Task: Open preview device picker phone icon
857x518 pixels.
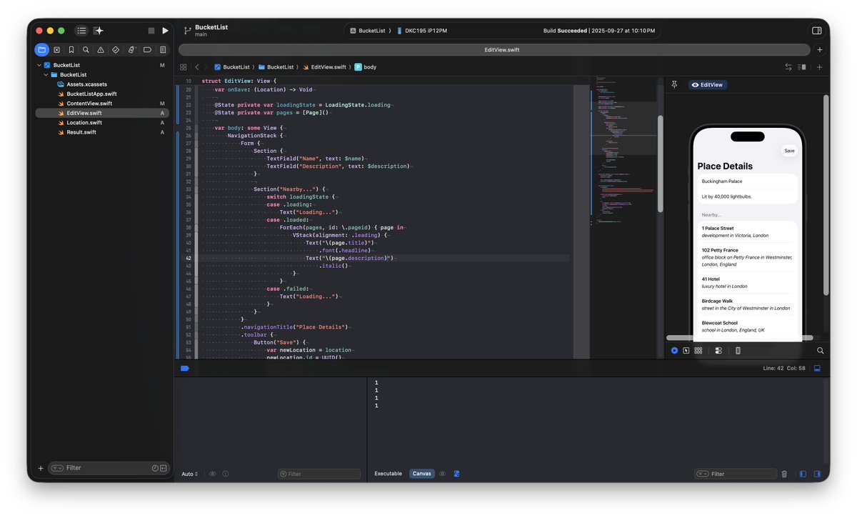Action: tap(738, 350)
